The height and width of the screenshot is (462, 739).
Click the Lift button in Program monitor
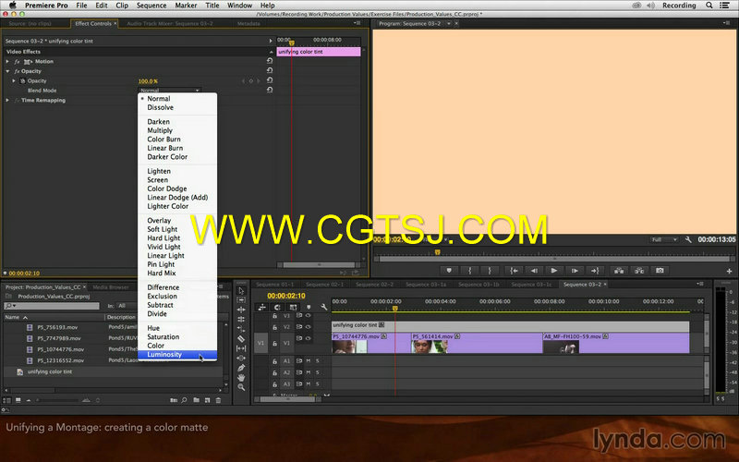619,271
